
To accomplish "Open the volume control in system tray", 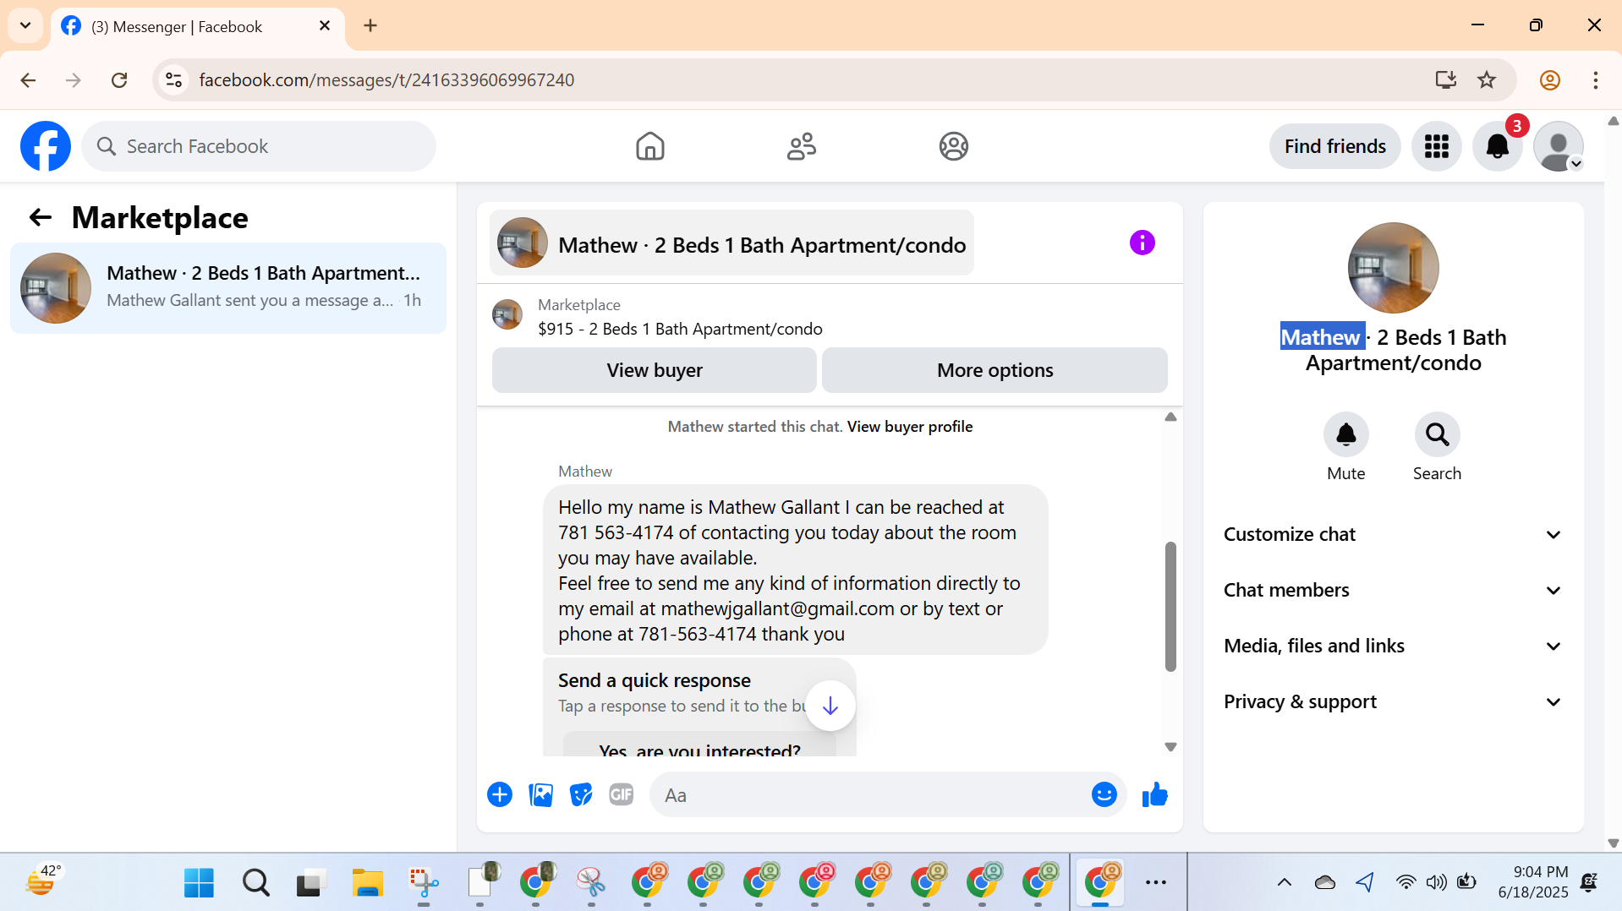I will pyautogui.click(x=1436, y=882).
